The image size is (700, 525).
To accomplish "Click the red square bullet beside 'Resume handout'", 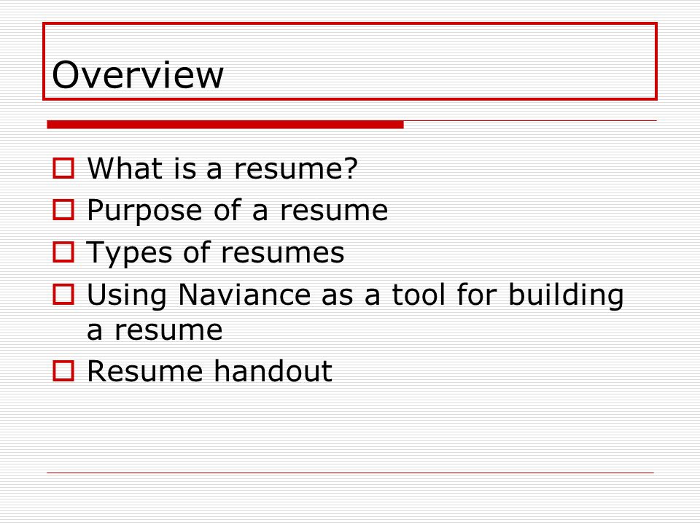I will [63, 371].
